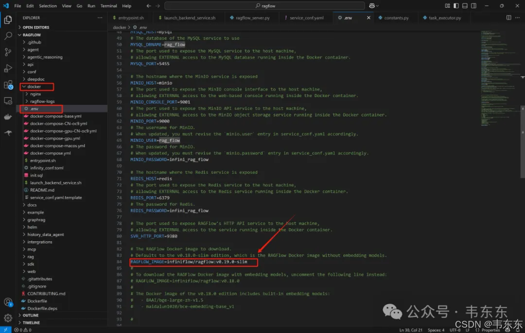Close the .env editor tab

point(368,18)
